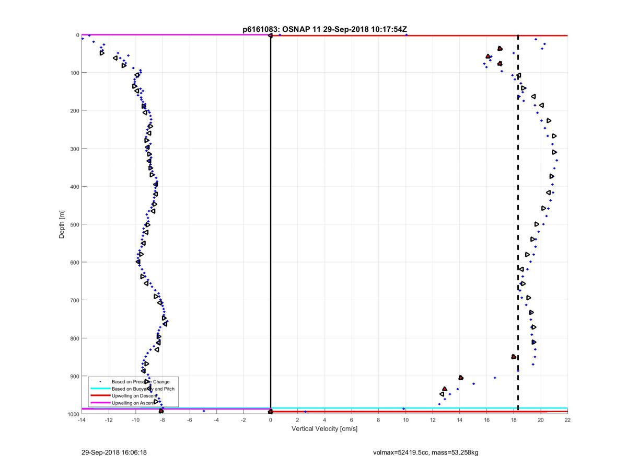Click the velocity tick label 18
Image resolution: width=627 pixels, height=465 pixels.
(x=514, y=420)
